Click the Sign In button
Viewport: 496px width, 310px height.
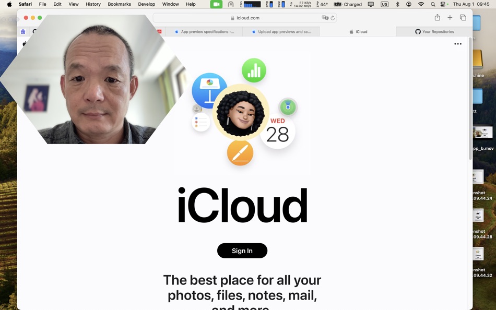(x=242, y=251)
